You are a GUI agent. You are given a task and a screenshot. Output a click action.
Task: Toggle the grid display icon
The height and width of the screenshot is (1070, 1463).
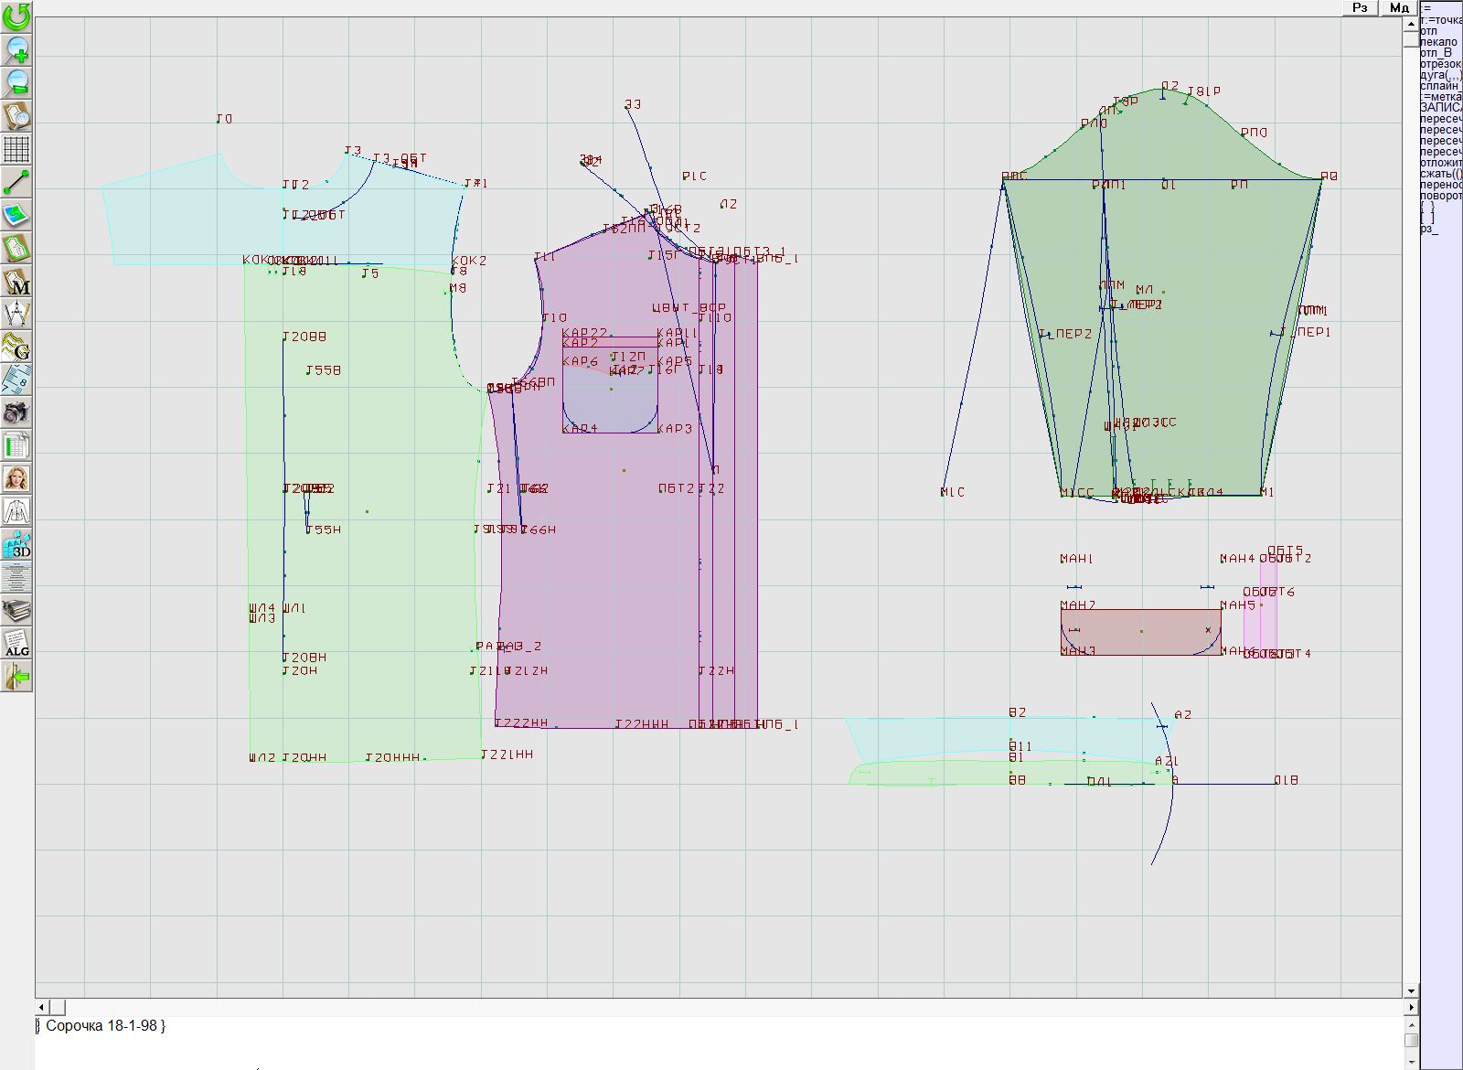click(16, 149)
